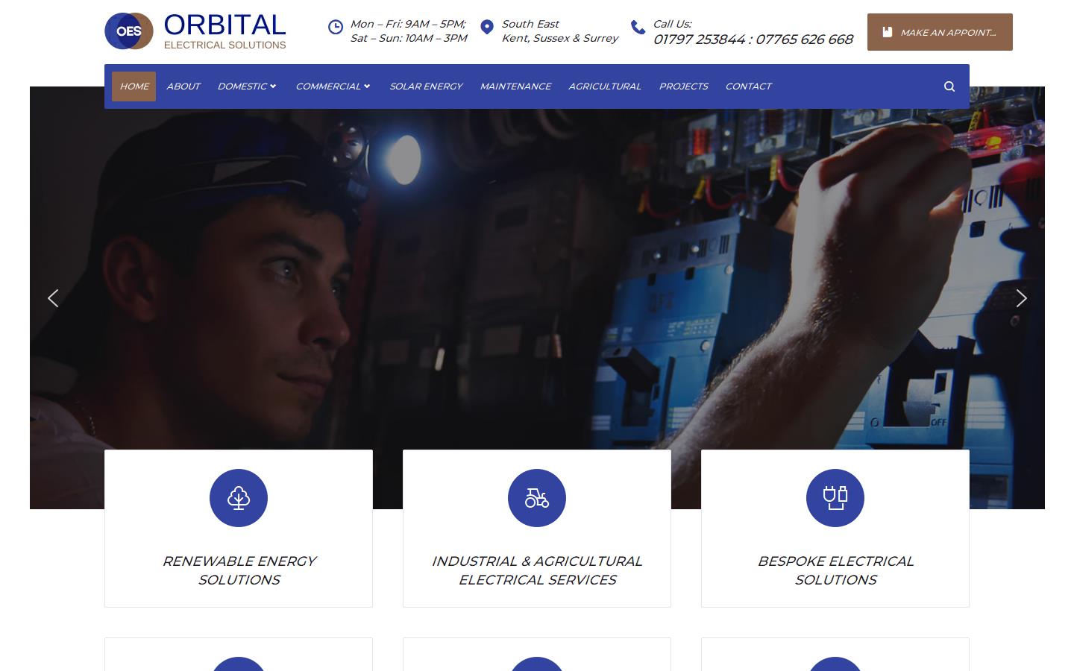Go to the Maintenance page
Screen dimensions: 1074x671
(515, 86)
